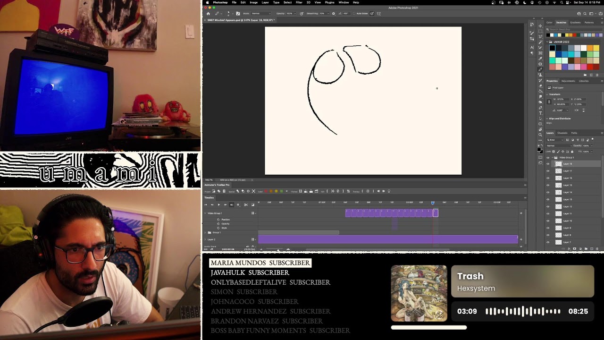Toggle the Position keyframe stopwatch
The image size is (604, 340).
pyautogui.click(x=218, y=220)
